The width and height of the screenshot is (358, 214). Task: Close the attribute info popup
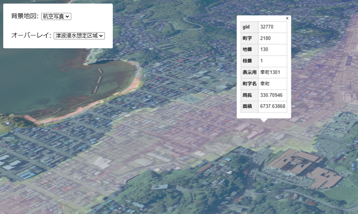coord(287,18)
